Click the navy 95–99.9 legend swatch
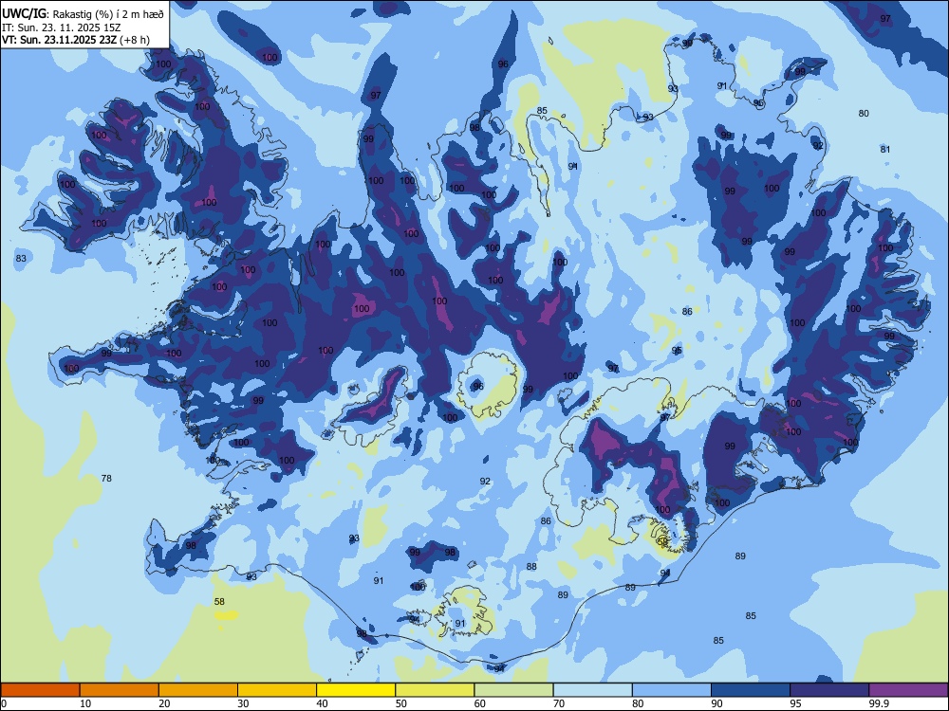Image resolution: width=949 pixels, height=711 pixels. click(829, 690)
